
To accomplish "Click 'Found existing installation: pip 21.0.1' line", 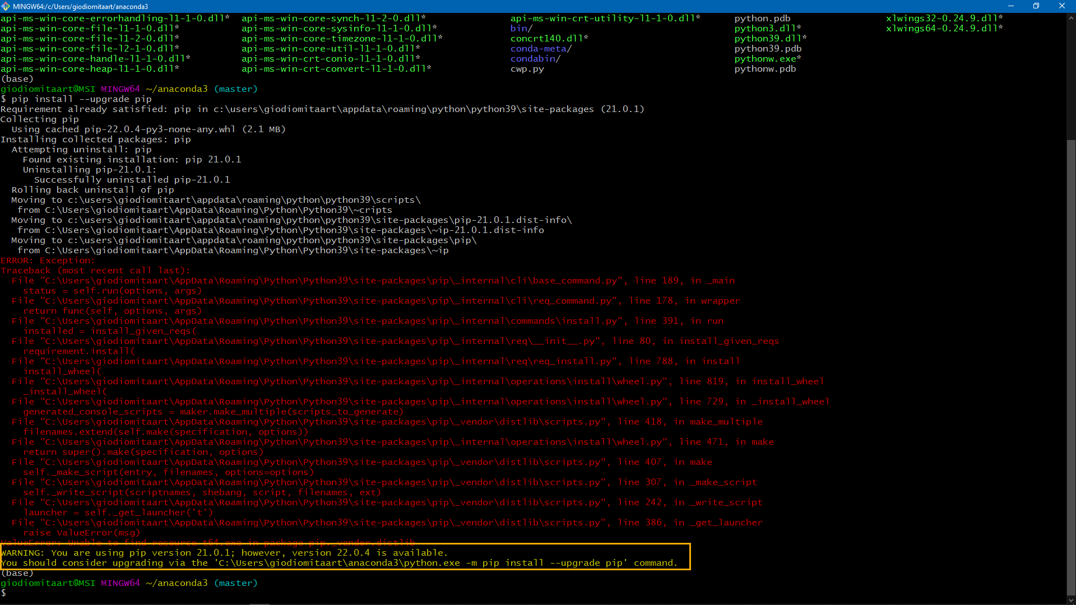I will (x=132, y=160).
